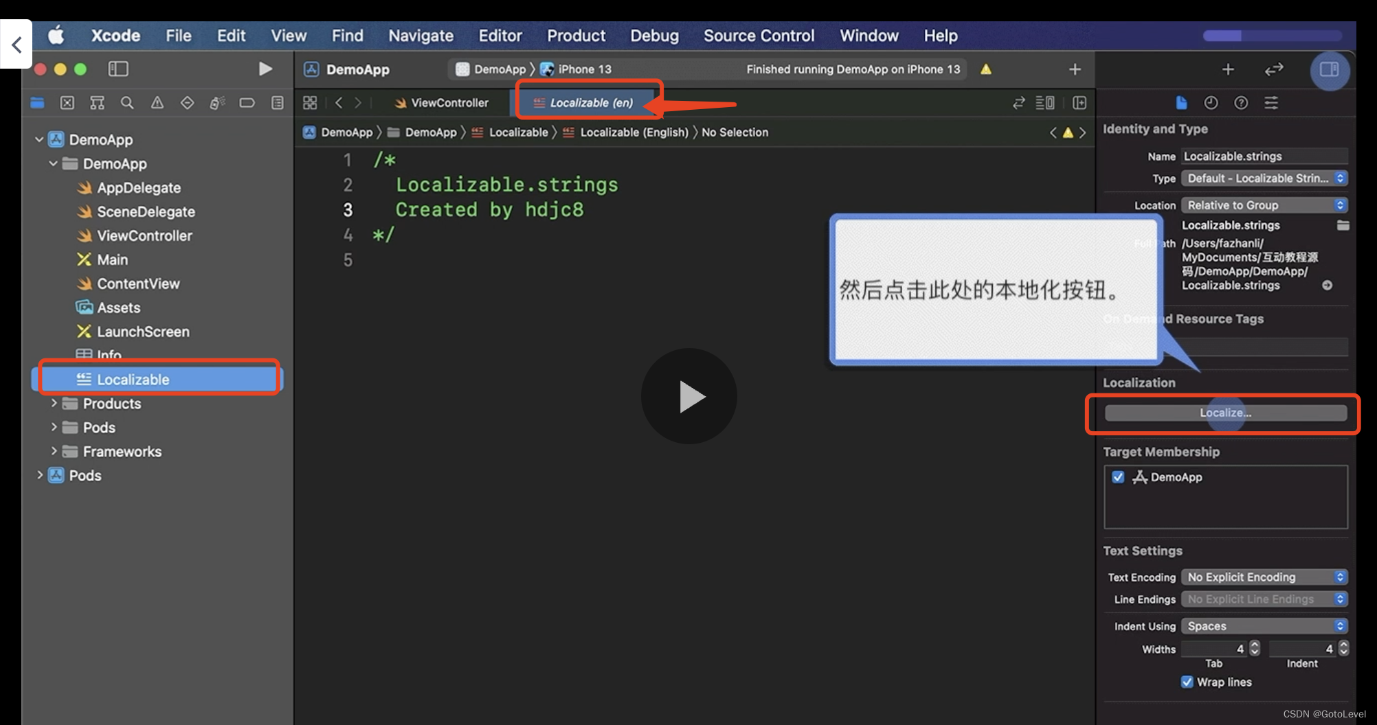Open the Location Relative to Group dropdown
This screenshot has height=725, width=1377.
(1264, 205)
